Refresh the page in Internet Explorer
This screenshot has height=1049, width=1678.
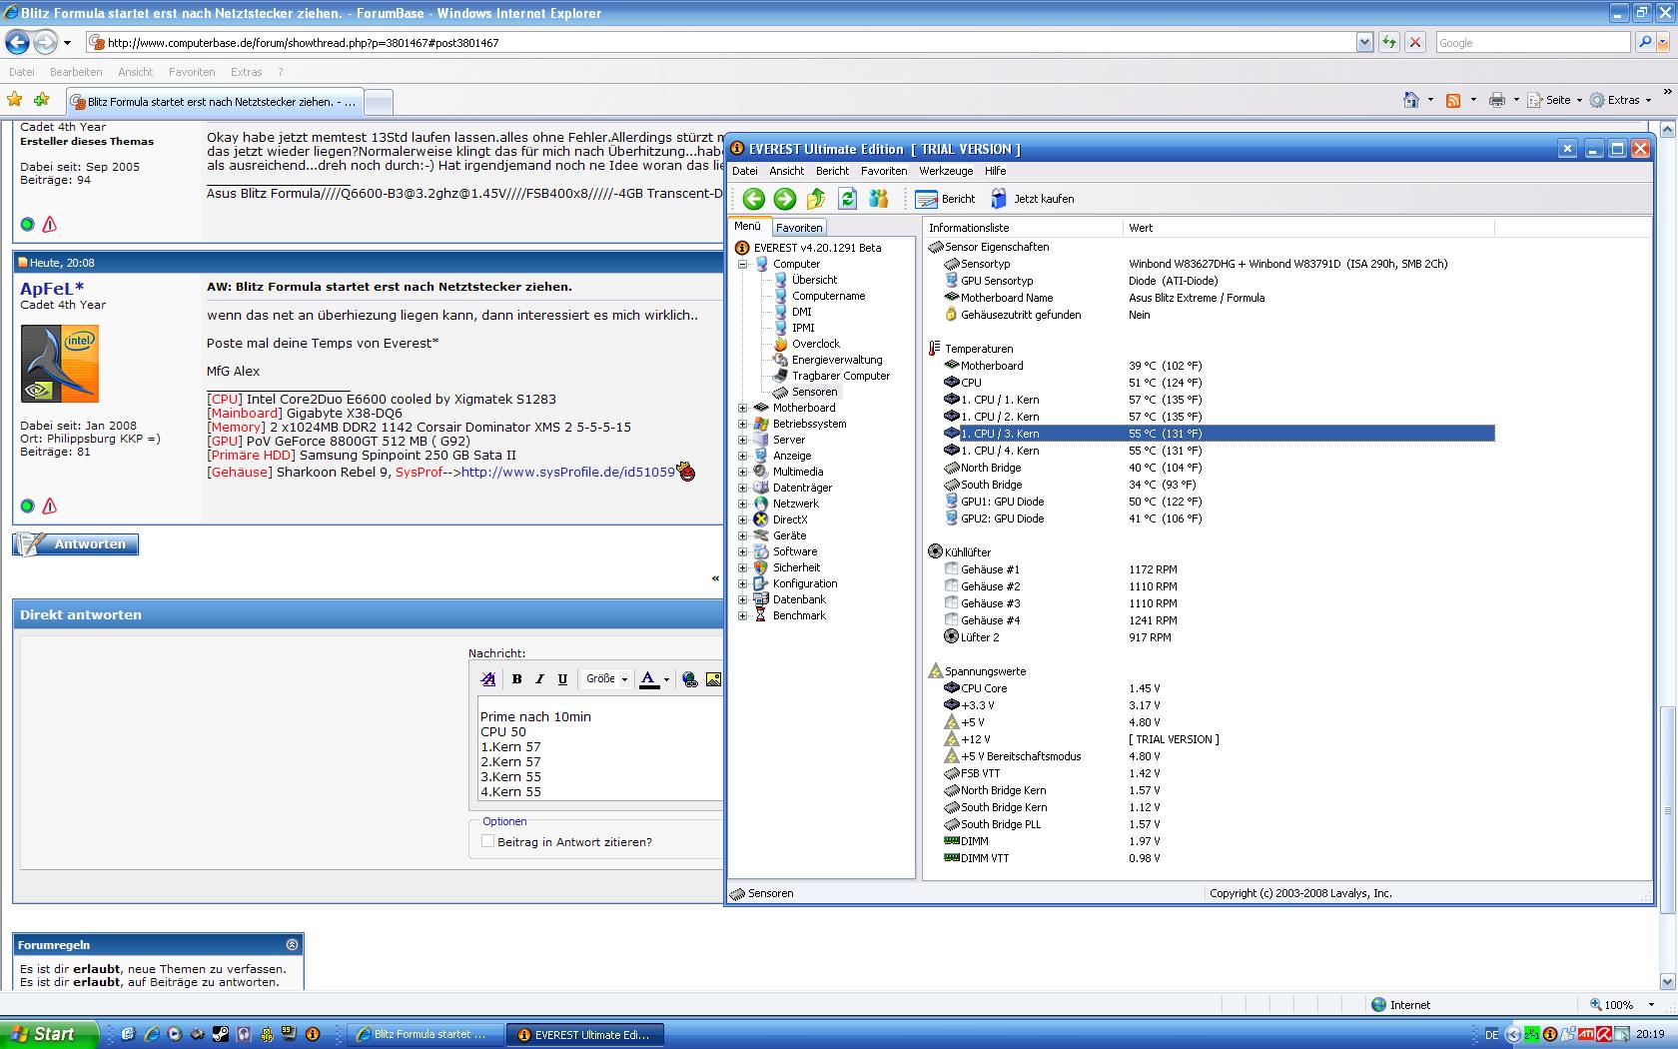click(1388, 42)
